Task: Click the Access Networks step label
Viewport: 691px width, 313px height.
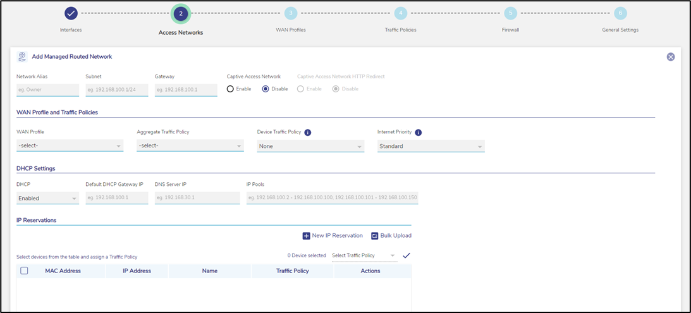Action: (x=181, y=33)
